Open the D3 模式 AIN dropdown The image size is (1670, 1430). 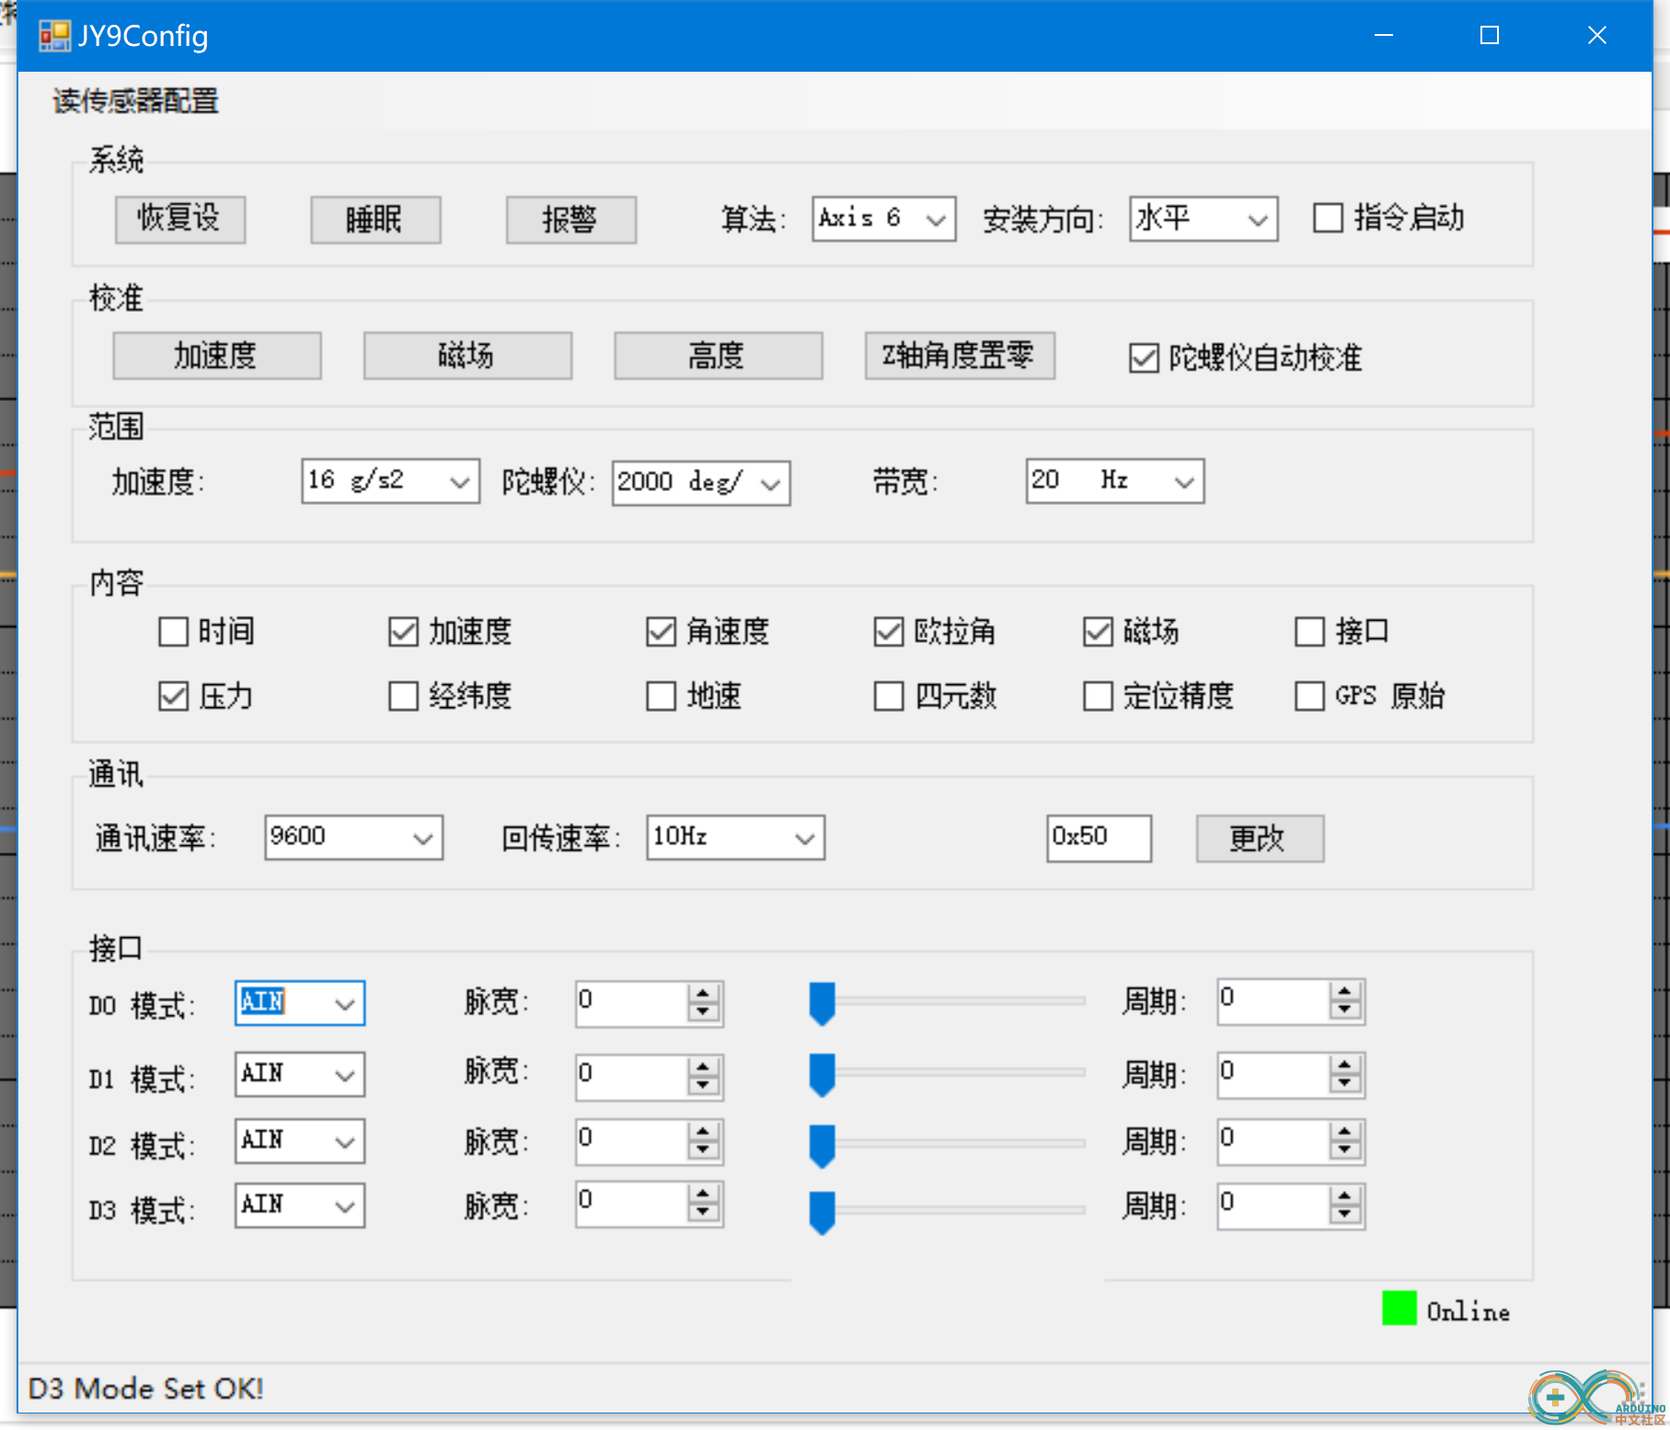(x=300, y=1206)
